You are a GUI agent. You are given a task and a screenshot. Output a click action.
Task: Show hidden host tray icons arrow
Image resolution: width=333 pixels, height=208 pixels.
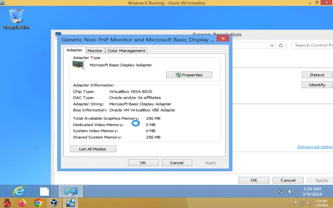[290, 203]
